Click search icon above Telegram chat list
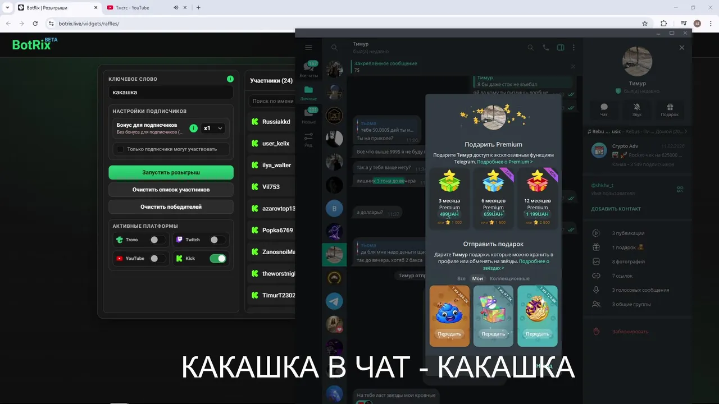 334,48
